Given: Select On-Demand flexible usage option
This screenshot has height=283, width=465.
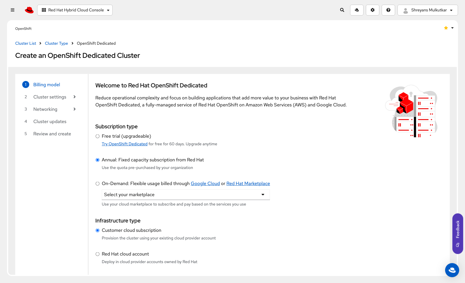Looking at the screenshot, I should (98, 184).
